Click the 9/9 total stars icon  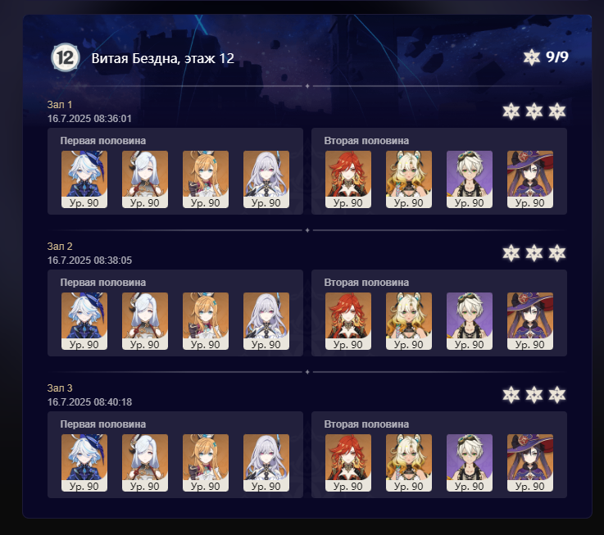click(x=532, y=57)
